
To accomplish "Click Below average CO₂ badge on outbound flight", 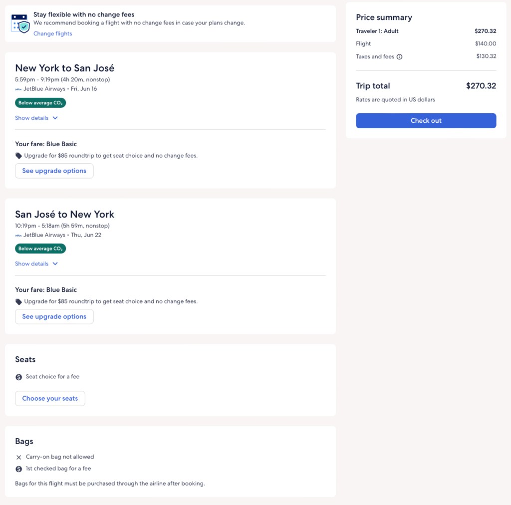I will (x=40, y=103).
